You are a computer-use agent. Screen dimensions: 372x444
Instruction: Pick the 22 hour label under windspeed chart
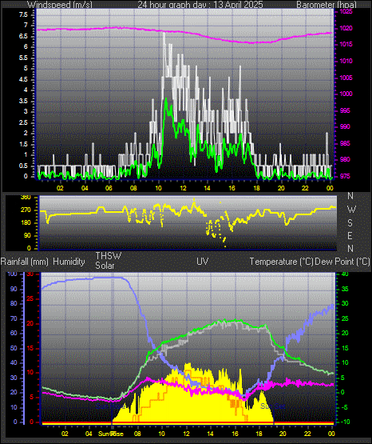305,188
